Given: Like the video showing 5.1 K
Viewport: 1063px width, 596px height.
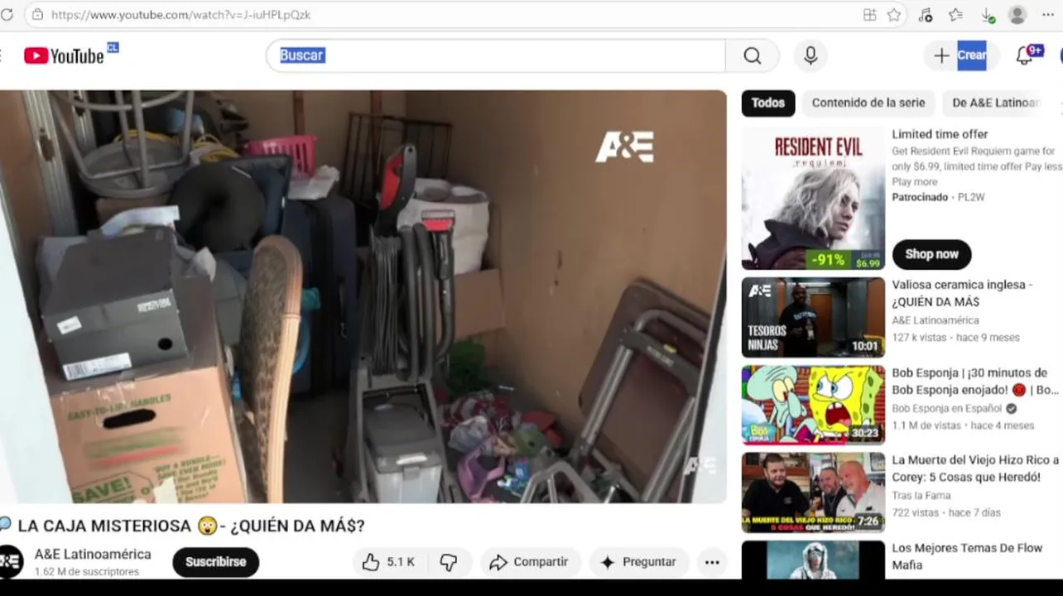Looking at the screenshot, I should (x=388, y=562).
